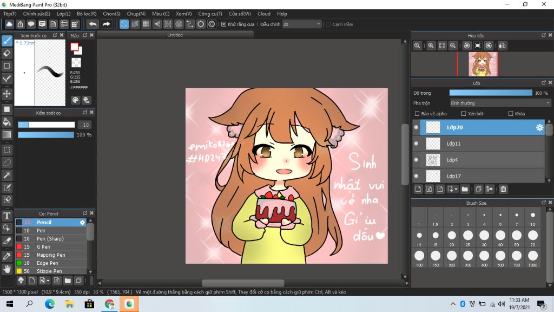Open Pha trộn blend mode dropdown
Screen dimensions: 554x312
click(500, 103)
